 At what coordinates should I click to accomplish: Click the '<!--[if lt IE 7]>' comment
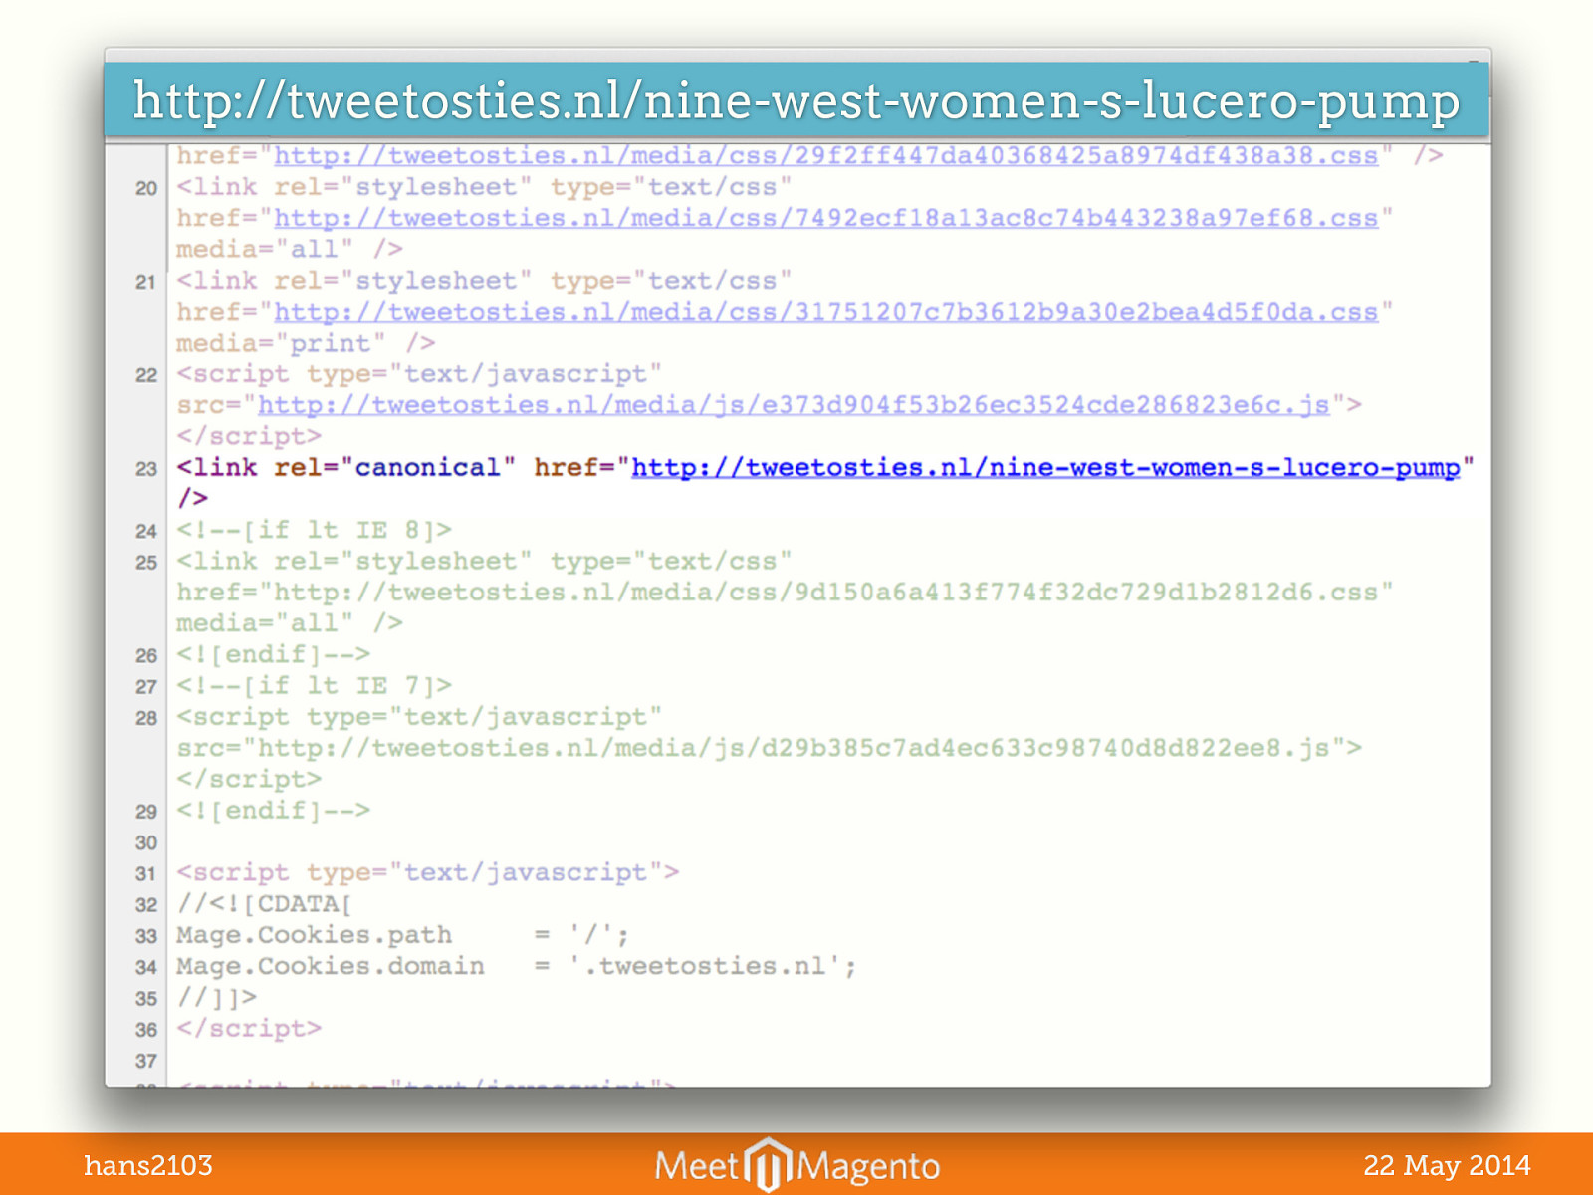pyautogui.click(x=314, y=685)
